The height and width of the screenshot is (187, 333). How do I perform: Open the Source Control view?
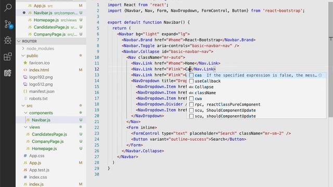point(8,24)
